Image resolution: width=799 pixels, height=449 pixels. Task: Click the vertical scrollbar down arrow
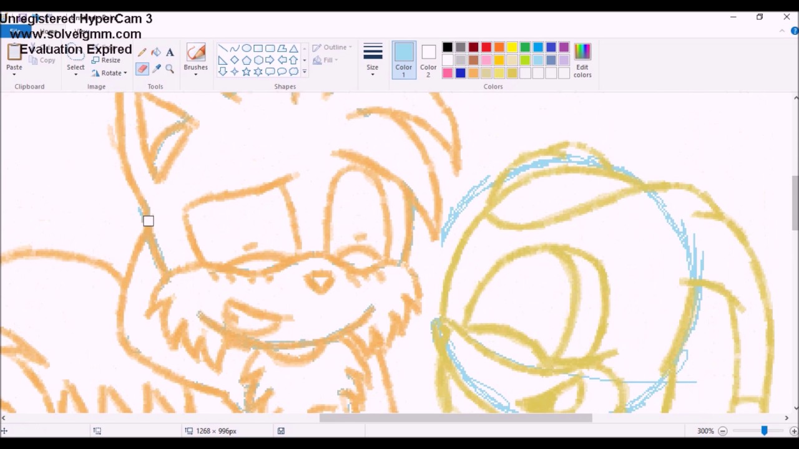[x=795, y=408]
